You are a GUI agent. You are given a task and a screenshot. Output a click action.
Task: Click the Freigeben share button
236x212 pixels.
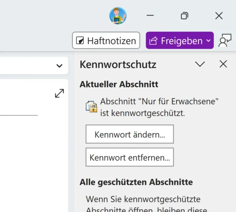coord(176,41)
